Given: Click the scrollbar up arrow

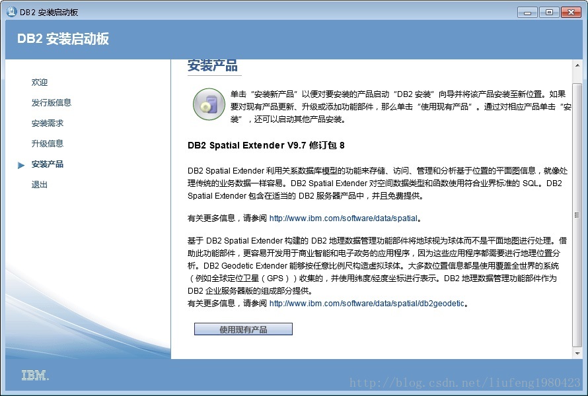Looking at the screenshot, I should 577,65.
